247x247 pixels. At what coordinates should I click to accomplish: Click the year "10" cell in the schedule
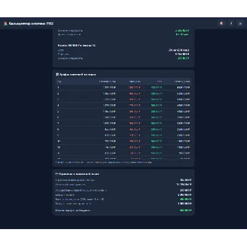point(59,141)
